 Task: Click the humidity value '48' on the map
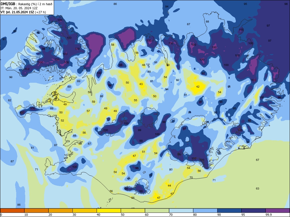(x=144, y=65)
